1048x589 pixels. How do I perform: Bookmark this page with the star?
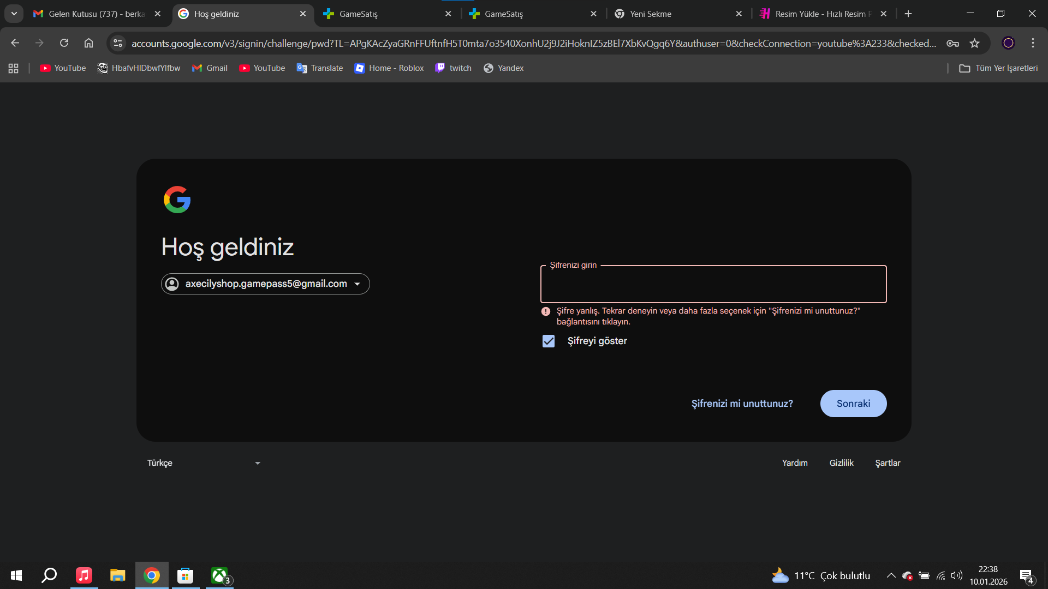[x=974, y=43]
